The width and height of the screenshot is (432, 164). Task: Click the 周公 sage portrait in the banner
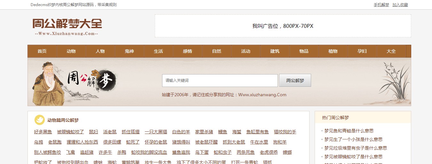[x=47, y=83]
